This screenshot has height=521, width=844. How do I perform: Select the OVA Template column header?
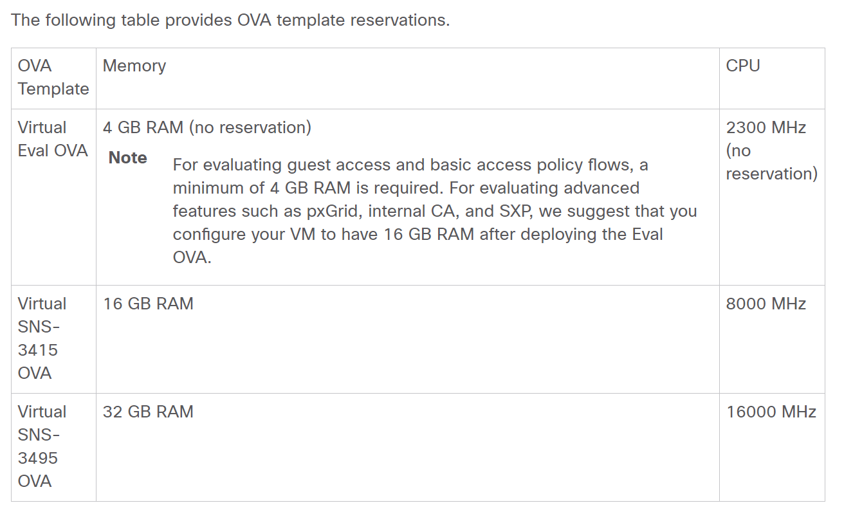pyautogui.click(x=53, y=77)
